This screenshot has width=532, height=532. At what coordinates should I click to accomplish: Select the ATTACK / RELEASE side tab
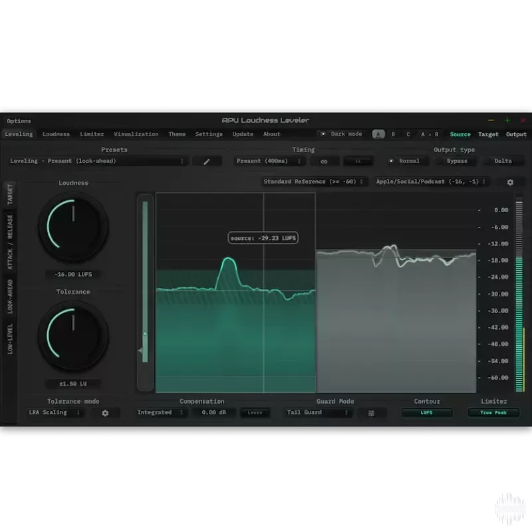point(10,242)
